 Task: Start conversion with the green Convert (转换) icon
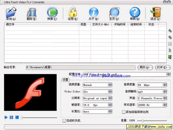[52, 12]
